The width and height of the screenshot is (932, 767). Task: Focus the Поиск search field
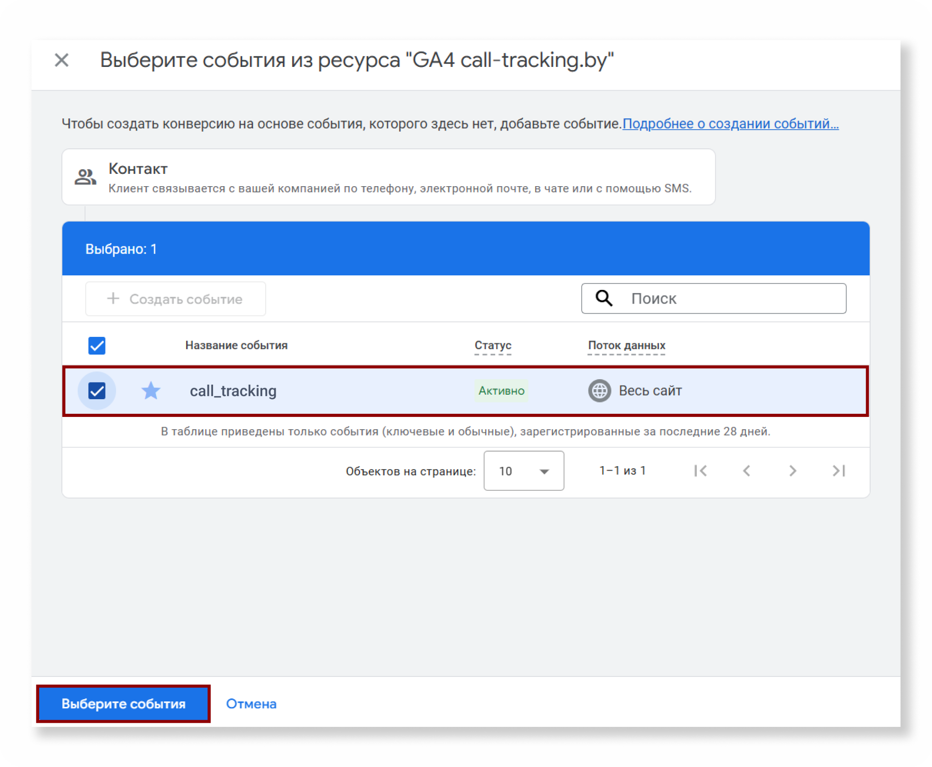pos(714,299)
